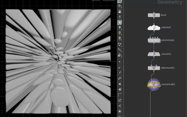Select the box3 node
Screen dimensions: 187x117
(x=154, y=15)
